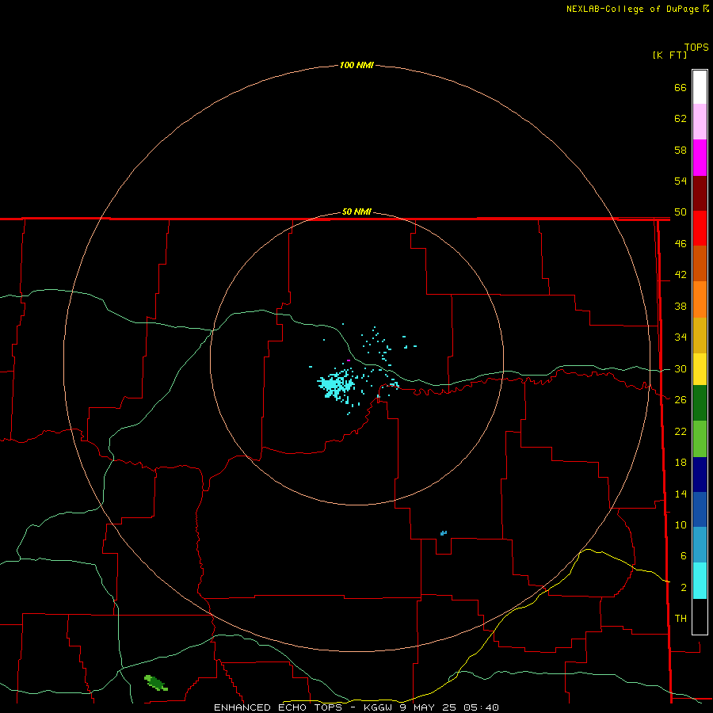Click the legend value 10
713x713 pixels.
(681, 524)
